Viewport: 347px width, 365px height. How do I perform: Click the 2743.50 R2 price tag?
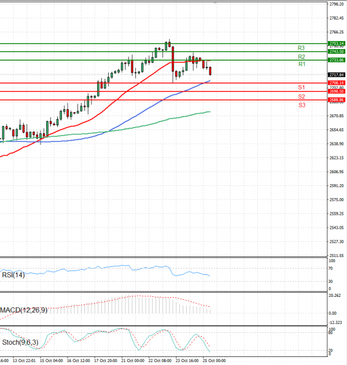(337, 51)
